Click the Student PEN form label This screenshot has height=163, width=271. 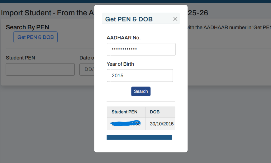[21, 58]
